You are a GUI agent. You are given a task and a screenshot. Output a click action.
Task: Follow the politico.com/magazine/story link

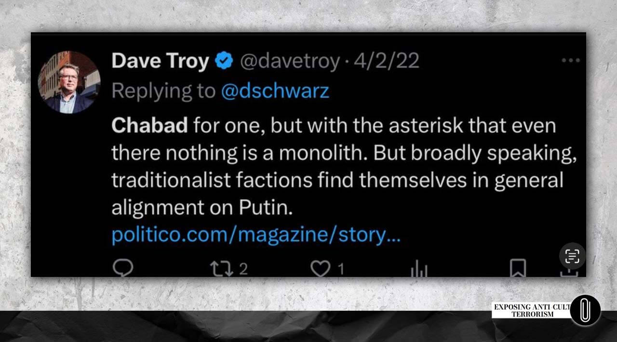tap(256, 236)
